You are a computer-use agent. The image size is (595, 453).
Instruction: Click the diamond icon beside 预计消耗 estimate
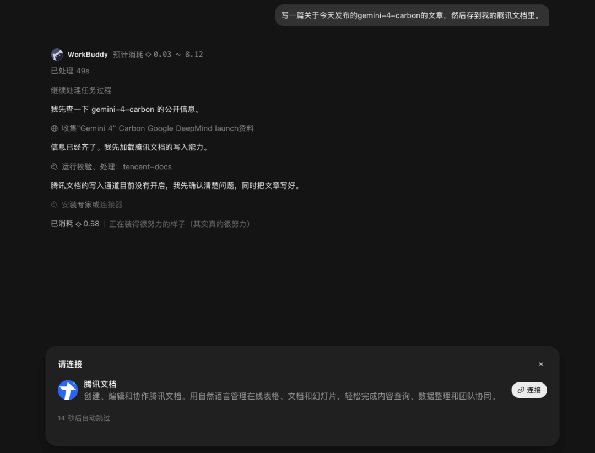(148, 55)
